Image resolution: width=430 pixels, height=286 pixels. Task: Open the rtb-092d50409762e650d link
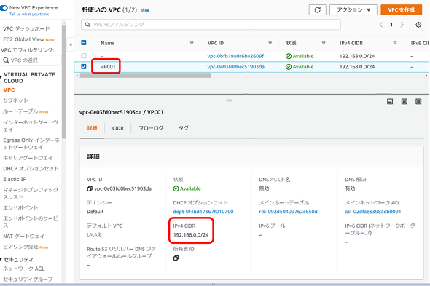pos(288,212)
